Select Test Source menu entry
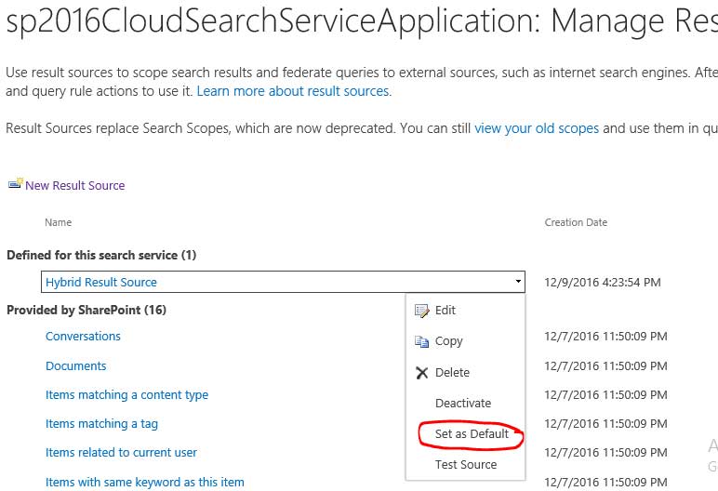Image resolution: width=718 pixels, height=491 pixels. (466, 464)
